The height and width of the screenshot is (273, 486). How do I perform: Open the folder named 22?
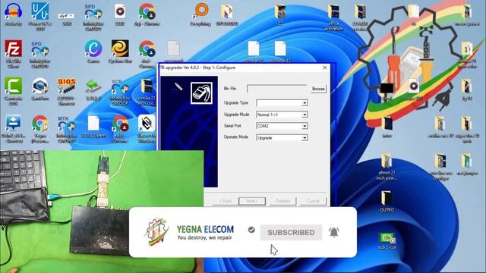(x=280, y=12)
